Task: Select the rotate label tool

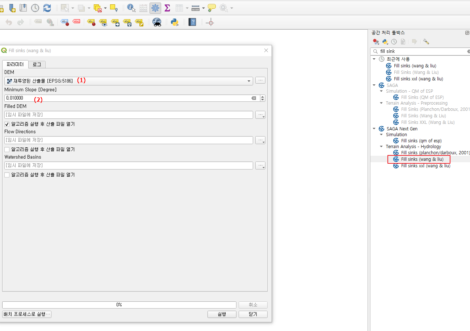Action: [127, 22]
